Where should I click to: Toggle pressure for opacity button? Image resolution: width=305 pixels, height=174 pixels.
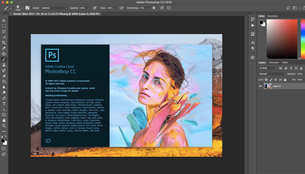point(95,8)
